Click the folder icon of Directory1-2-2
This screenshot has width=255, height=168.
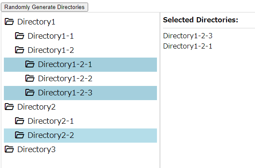pos(30,78)
